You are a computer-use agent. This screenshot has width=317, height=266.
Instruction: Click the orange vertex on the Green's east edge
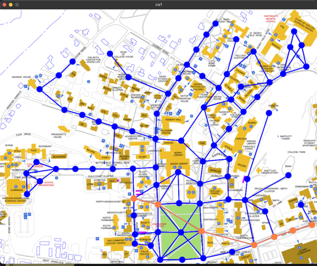pos(201,231)
